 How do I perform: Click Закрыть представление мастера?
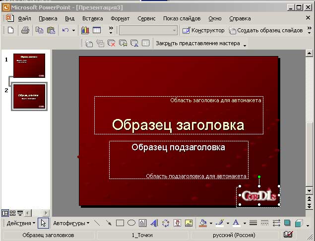coord(197,43)
